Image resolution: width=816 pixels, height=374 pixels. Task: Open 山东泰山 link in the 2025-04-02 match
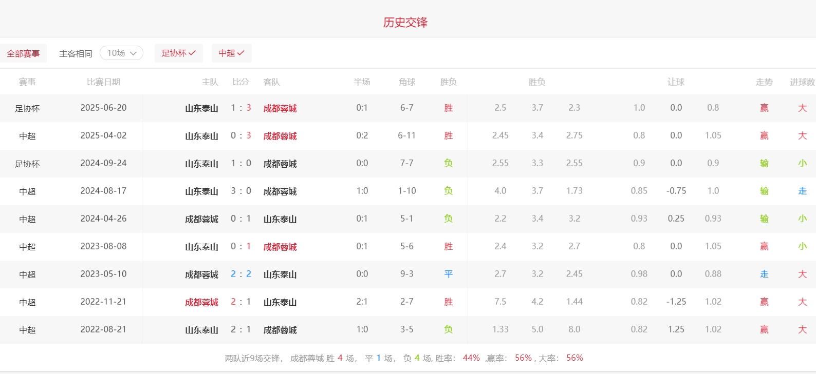pyautogui.click(x=201, y=136)
